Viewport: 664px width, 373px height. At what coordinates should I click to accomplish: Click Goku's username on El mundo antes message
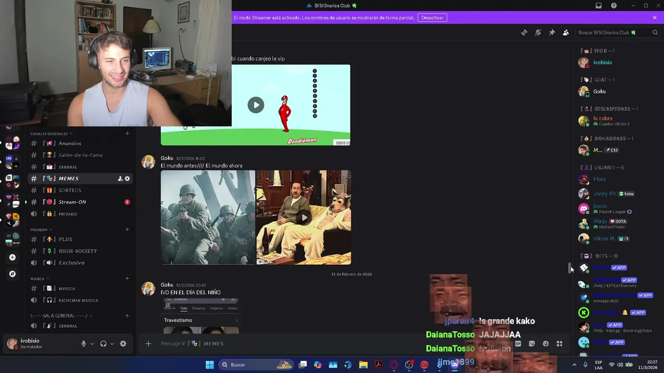tap(167, 158)
